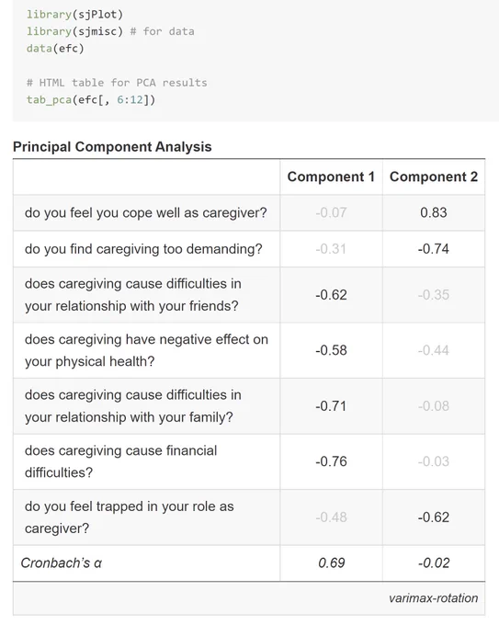Viewport: 499px width, 625px height.
Task: Click the -0.71 loading value
Action: point(331,405)
